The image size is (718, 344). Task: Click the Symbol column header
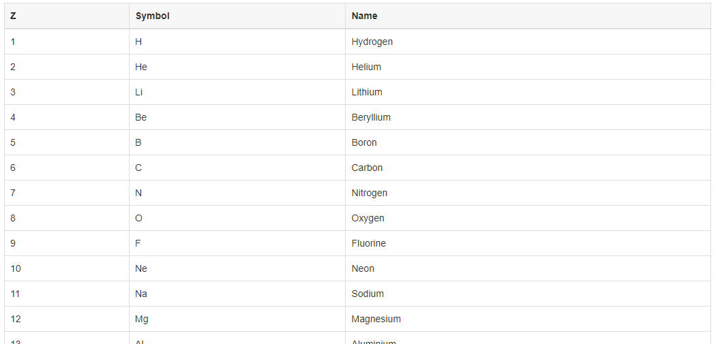[152, 16]
